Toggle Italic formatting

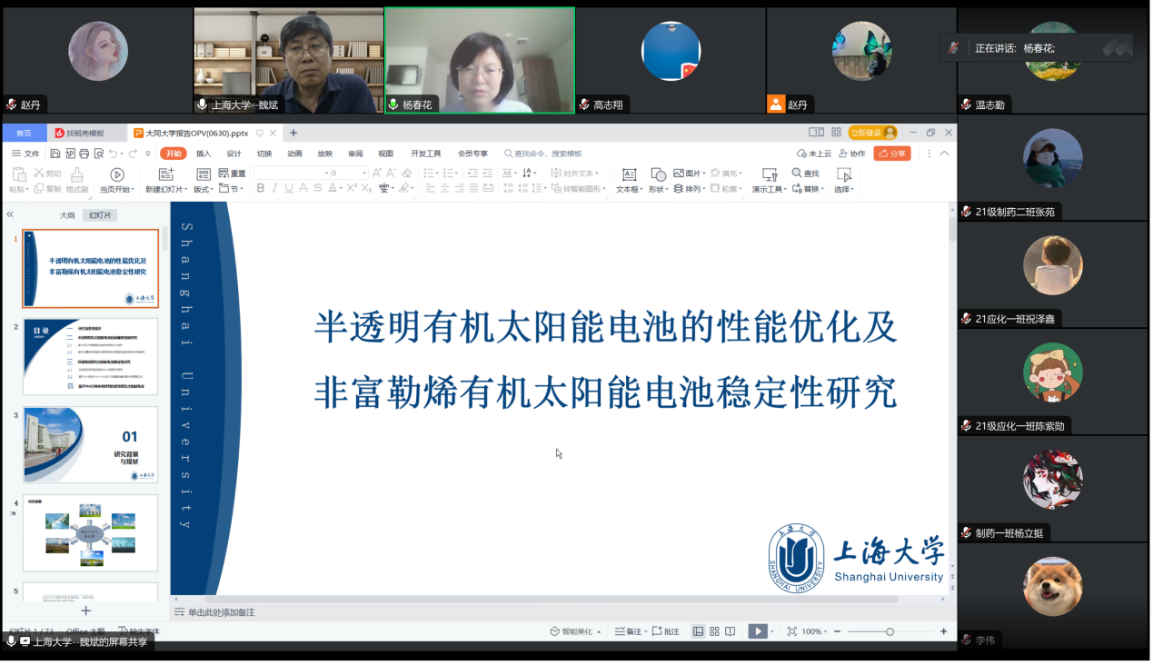pyautogui.click(x=275, y=188)
